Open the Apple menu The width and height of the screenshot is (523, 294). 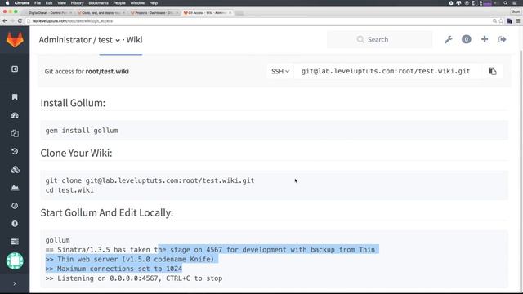point(7,3)
